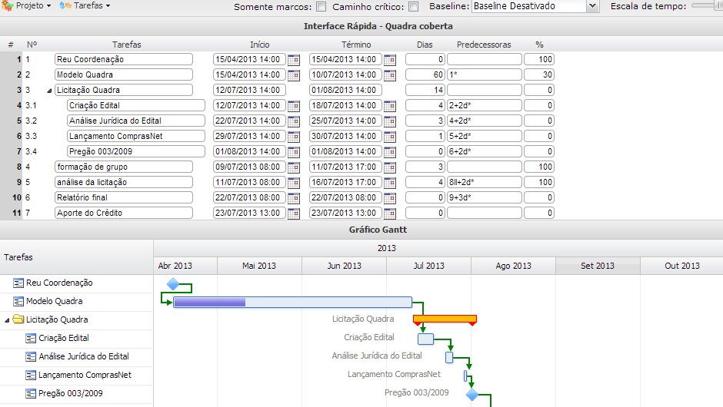
Task: Open the Projeto menu
Action: [27, 6]
